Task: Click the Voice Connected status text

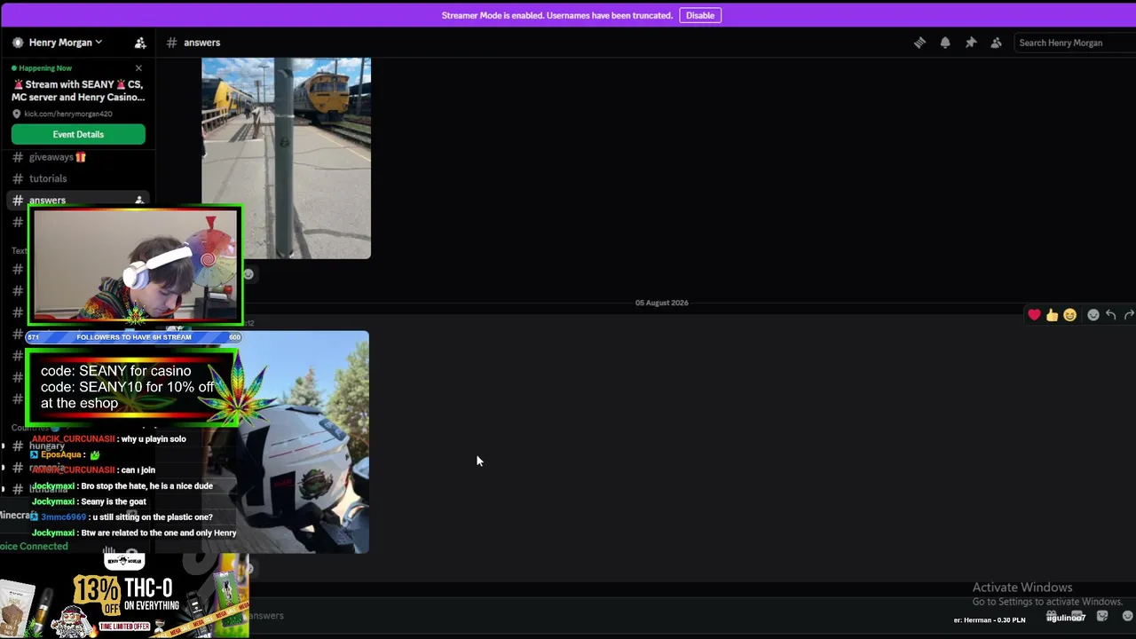Action: (34, 547)
